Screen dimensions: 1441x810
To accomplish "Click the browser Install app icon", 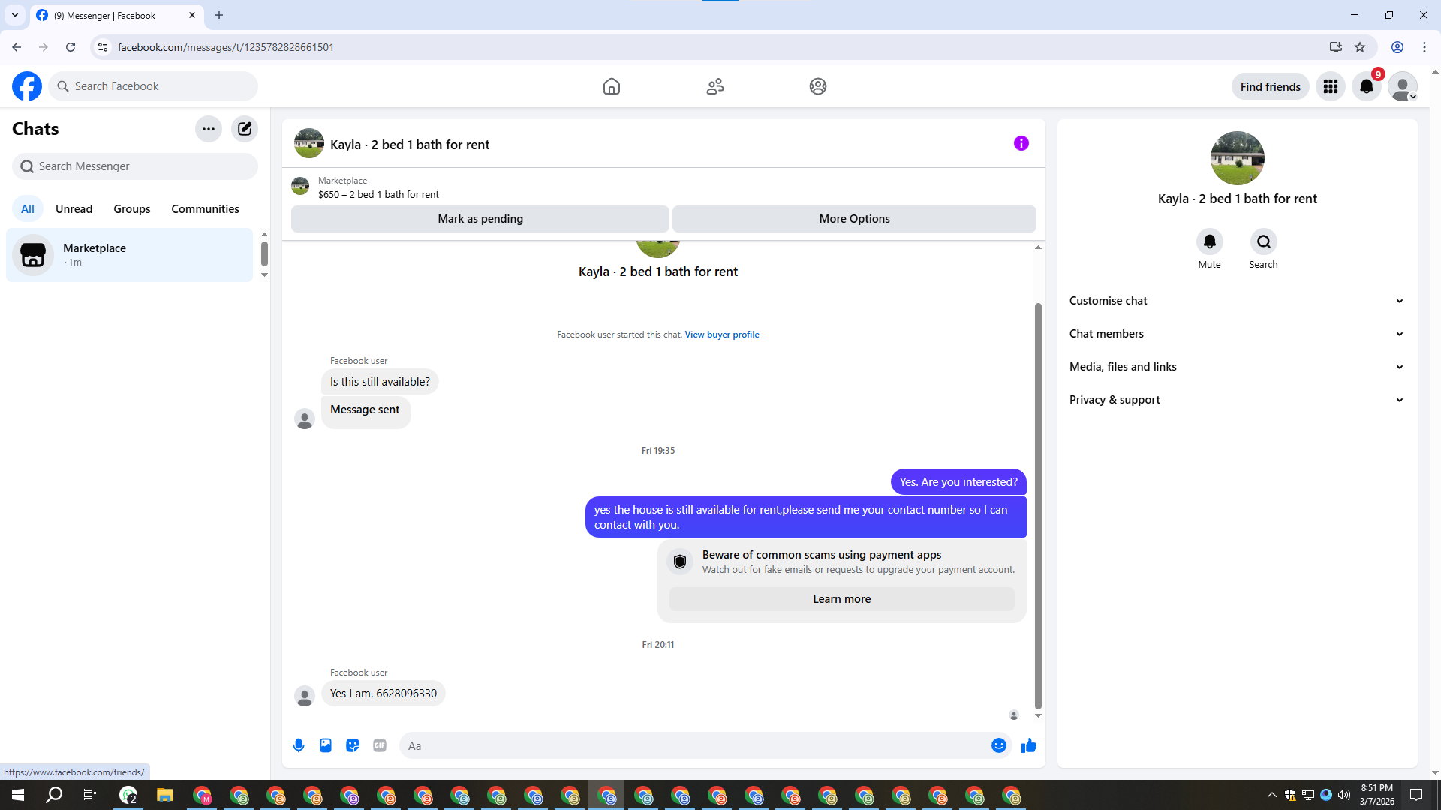I will click(x=1335, y=47).
